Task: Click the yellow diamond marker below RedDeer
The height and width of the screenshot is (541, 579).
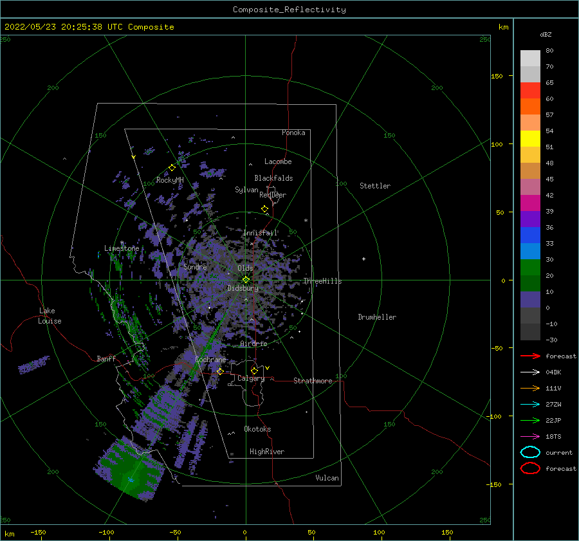Action: [x=265, y=209]
